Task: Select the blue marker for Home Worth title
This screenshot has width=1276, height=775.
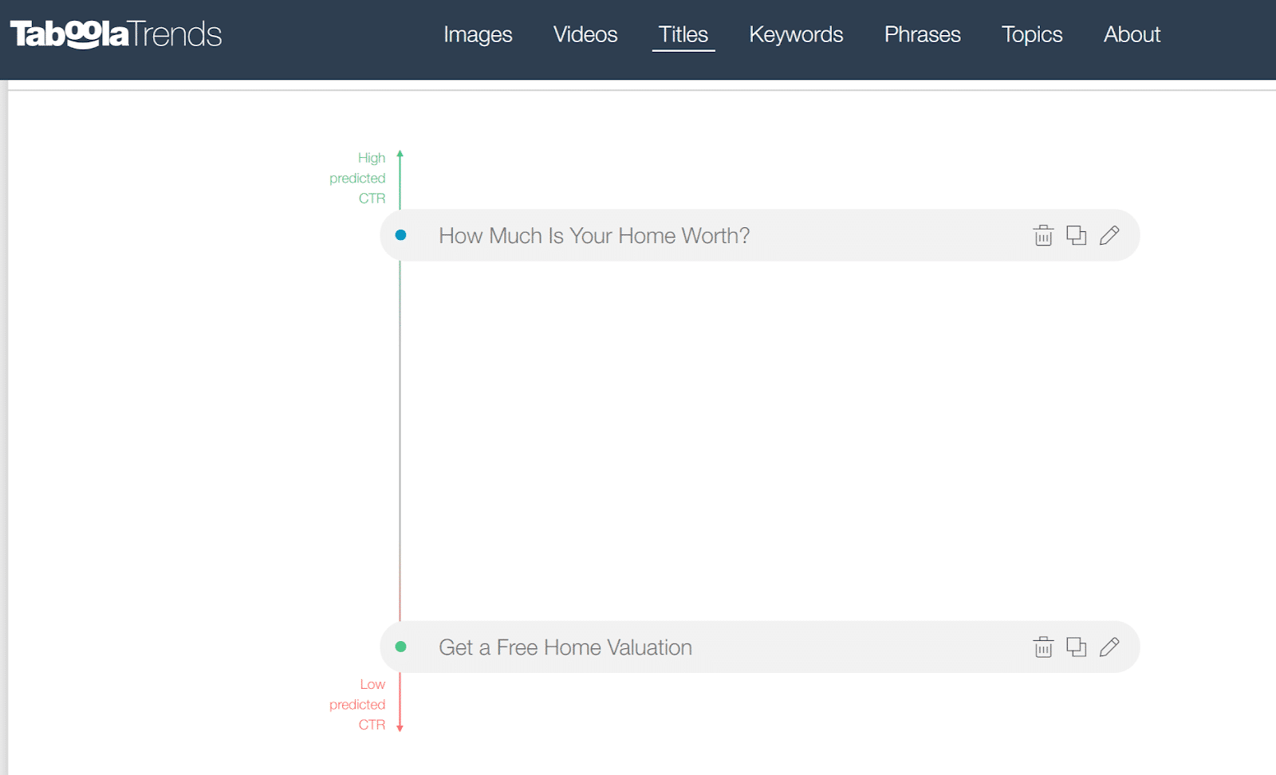Action: (401, 235)
